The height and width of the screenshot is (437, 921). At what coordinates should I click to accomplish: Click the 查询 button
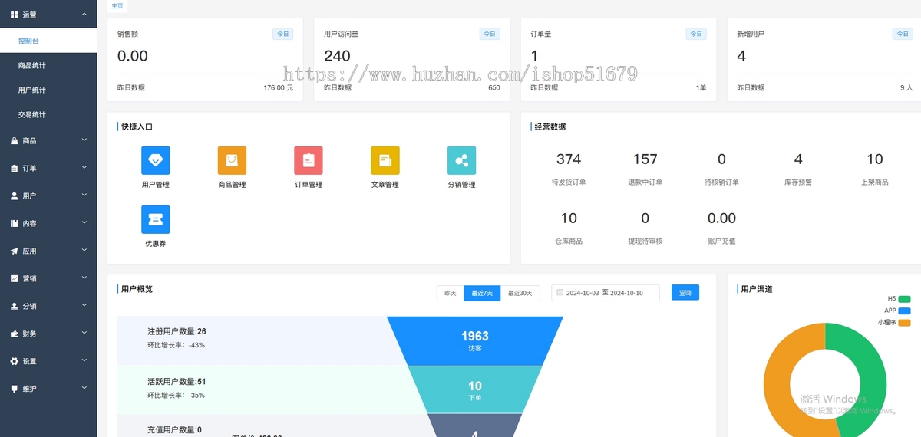click(685, 293)
